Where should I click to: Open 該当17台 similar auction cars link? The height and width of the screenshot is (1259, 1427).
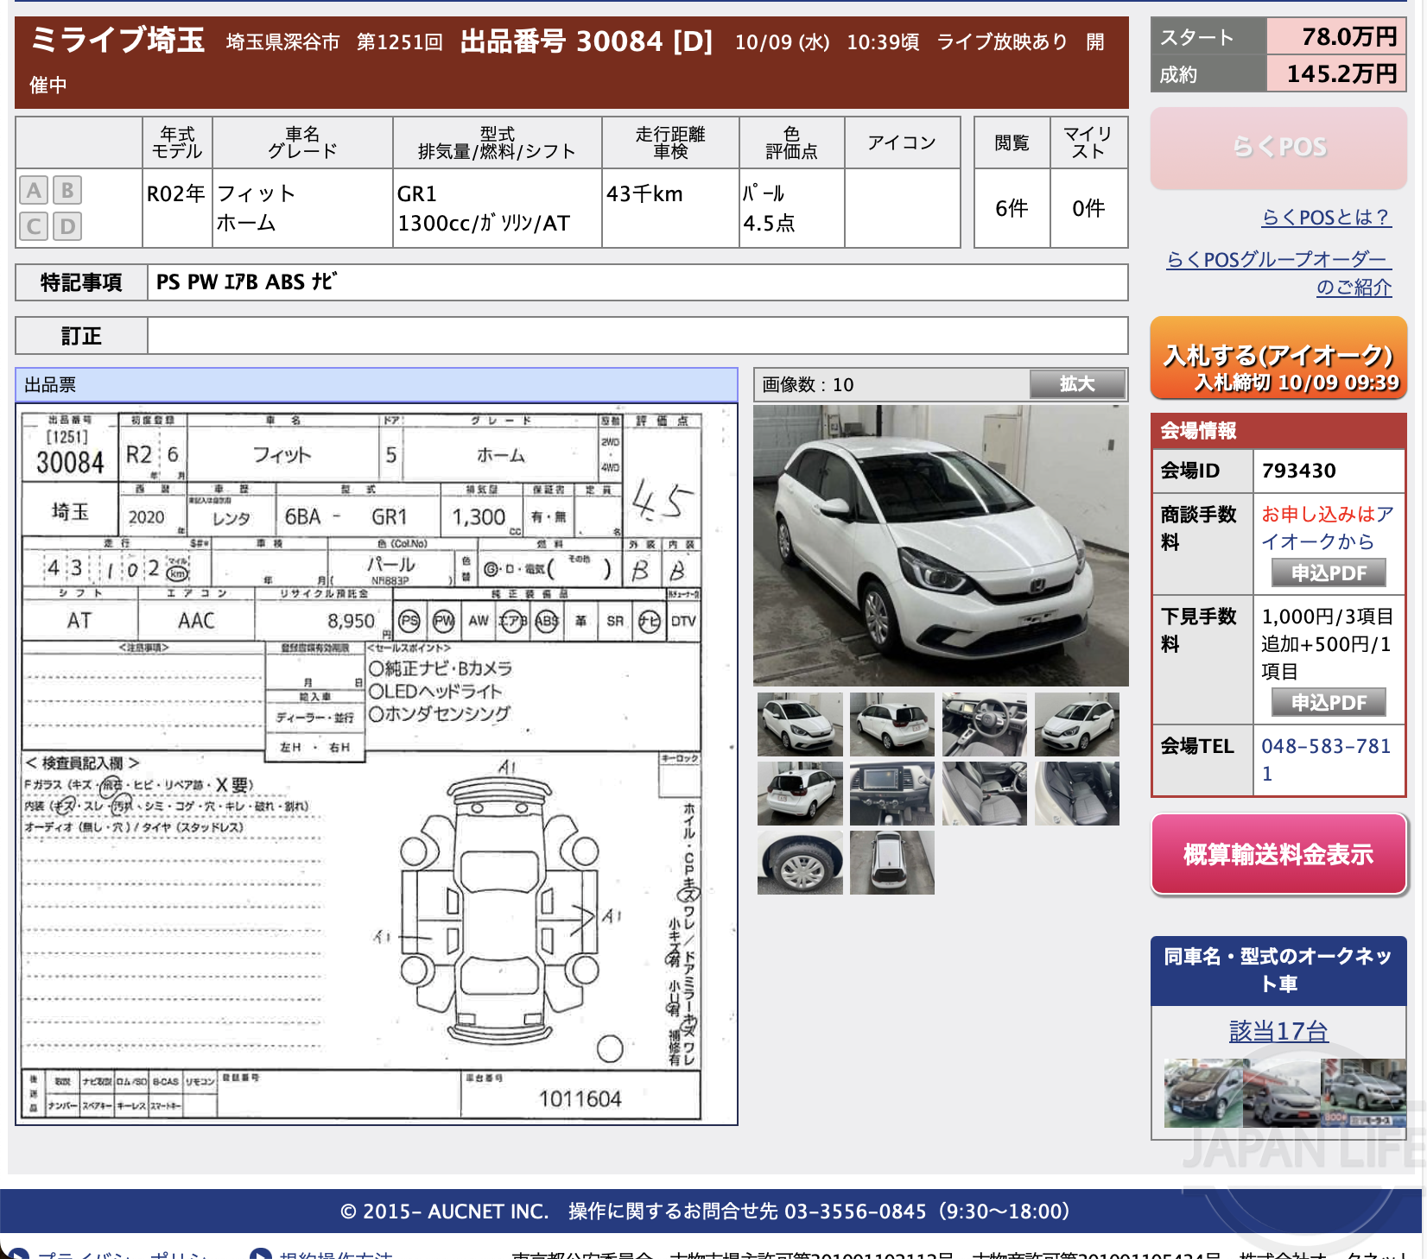(1278, 1030)
